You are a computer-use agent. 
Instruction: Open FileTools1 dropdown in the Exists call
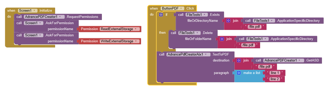[196, 15]
